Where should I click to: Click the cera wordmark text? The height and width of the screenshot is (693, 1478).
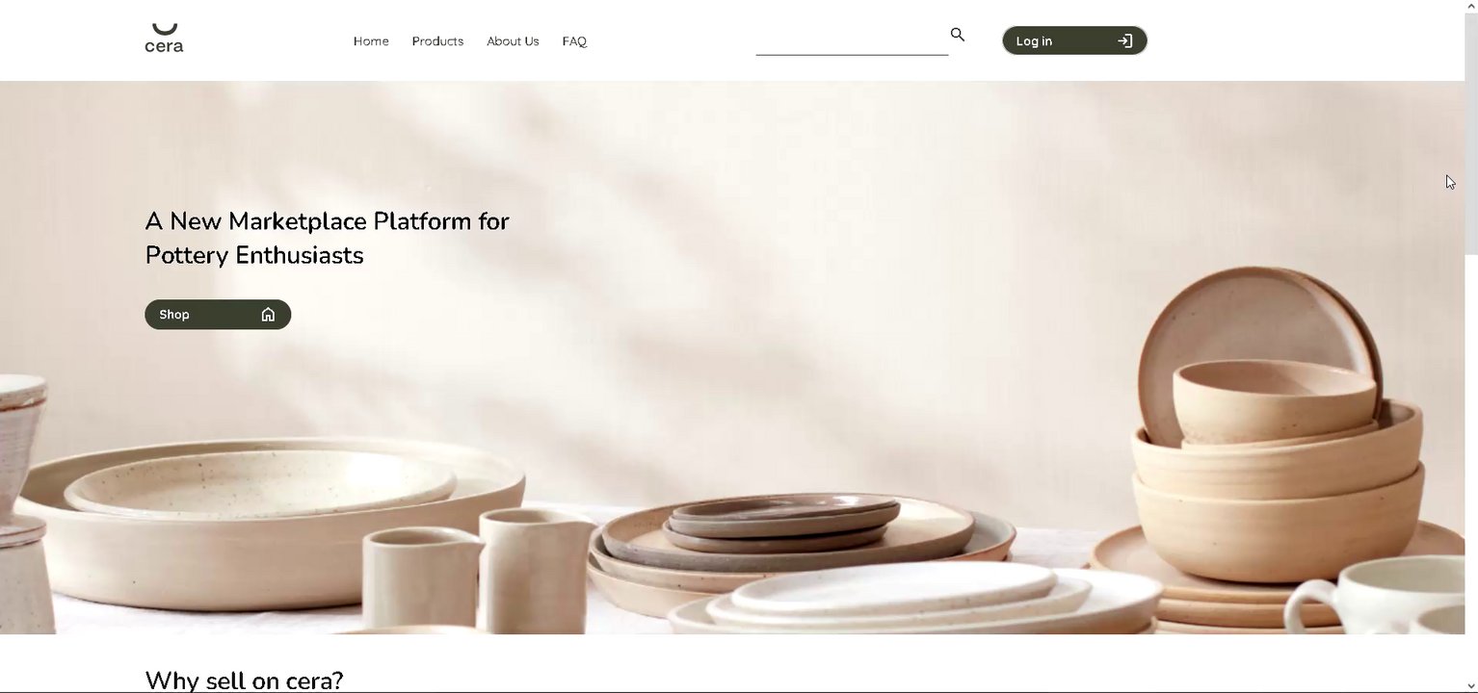click(164, 45)
